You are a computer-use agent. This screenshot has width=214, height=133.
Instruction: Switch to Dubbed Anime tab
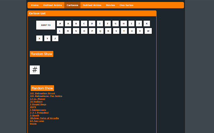coord(52,5)
